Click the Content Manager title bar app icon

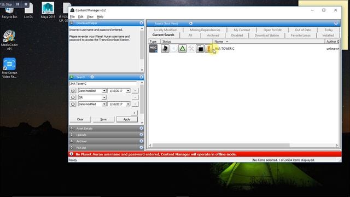click(72, 10)
